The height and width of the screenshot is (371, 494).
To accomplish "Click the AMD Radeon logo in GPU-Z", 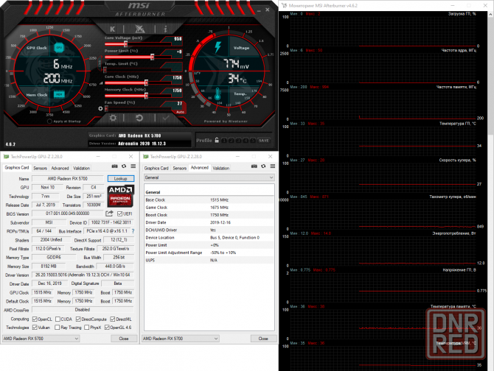I will click(x=121, y=196).
